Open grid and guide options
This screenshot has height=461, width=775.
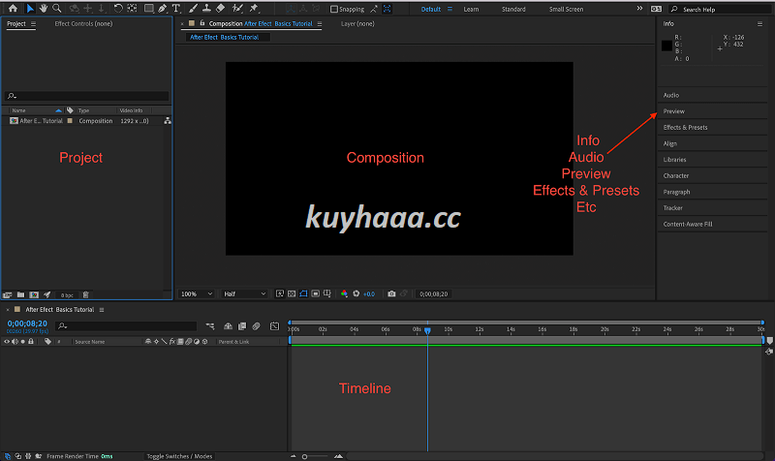point(327,293)
